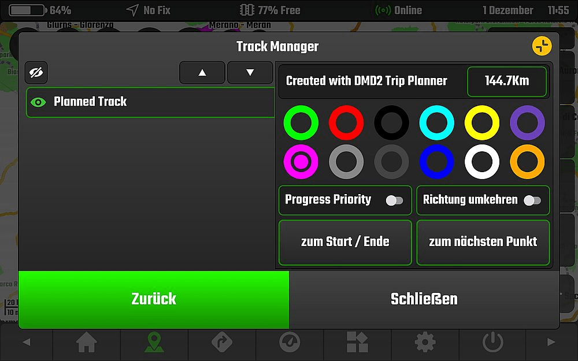Click the power icon in bottom bar
Viewport: 578px width, 361px height.
[493, 342]
